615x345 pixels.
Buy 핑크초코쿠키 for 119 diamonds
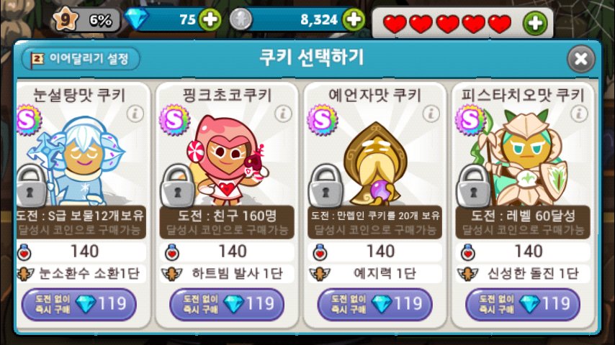pyautogui.click(x=227, y=304)
